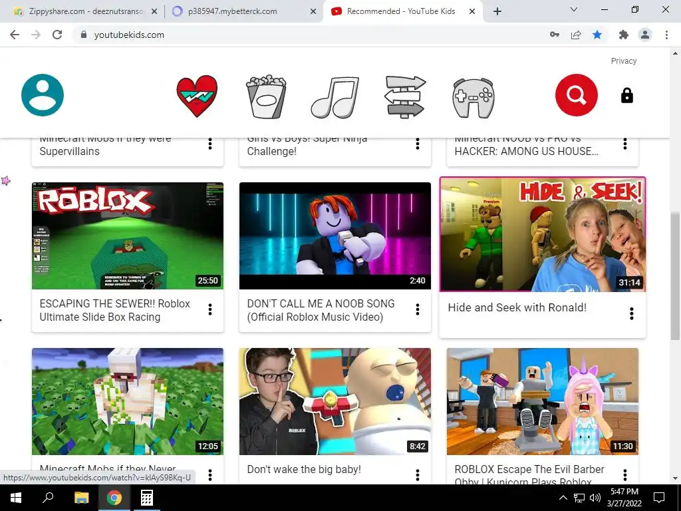Image resolution: width=681 pixels, height=511 pixels.
Task: Select the Recommended heart category icon
Action: [197, 96]
